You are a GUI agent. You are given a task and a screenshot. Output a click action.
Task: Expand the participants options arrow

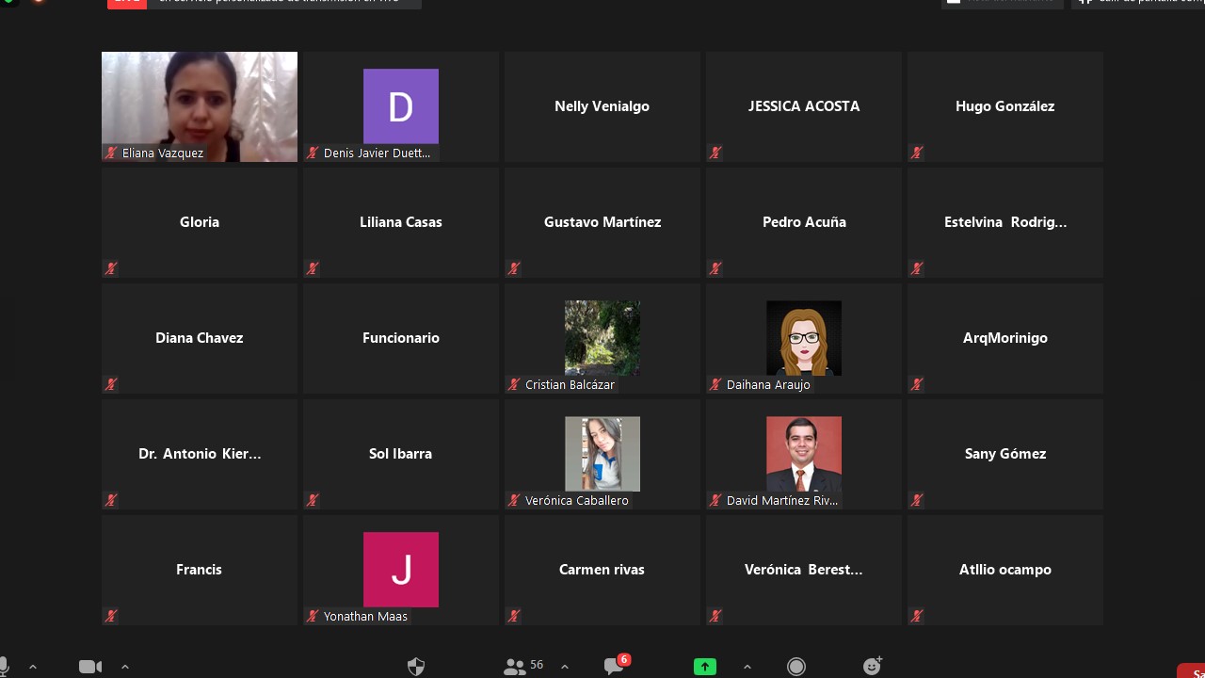pos(565,667)
